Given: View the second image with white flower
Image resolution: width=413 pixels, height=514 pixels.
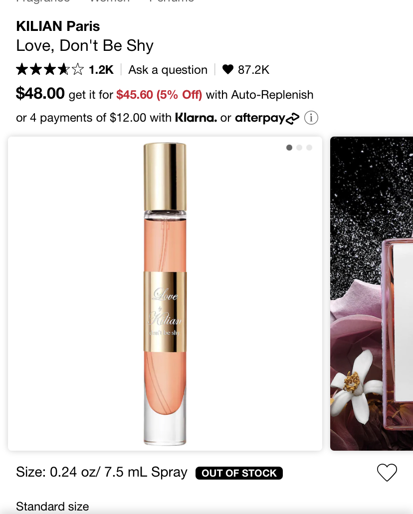Looking at the screenshot, I should [x=371, y=293].
